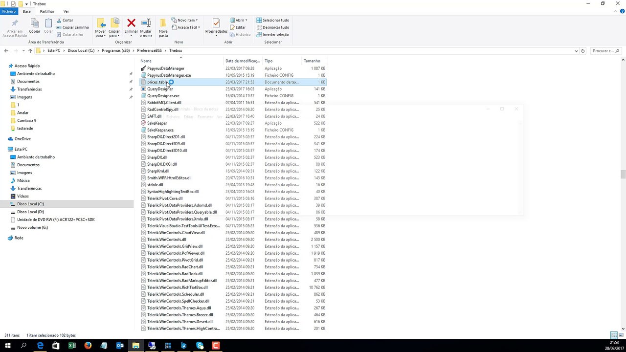Open the red Camtasia icon on the taskbar
The image size is (626, 352).
(x=216, y=346)
